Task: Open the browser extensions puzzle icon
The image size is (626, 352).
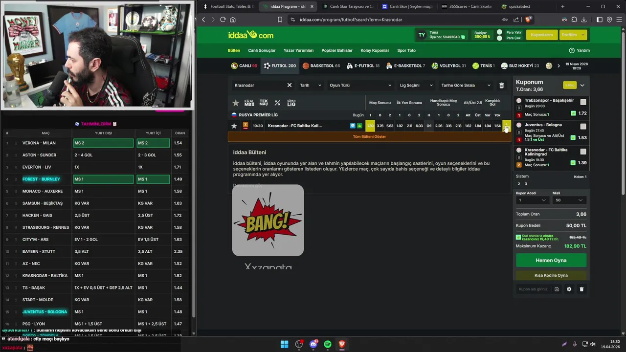Action: (574, 20)
